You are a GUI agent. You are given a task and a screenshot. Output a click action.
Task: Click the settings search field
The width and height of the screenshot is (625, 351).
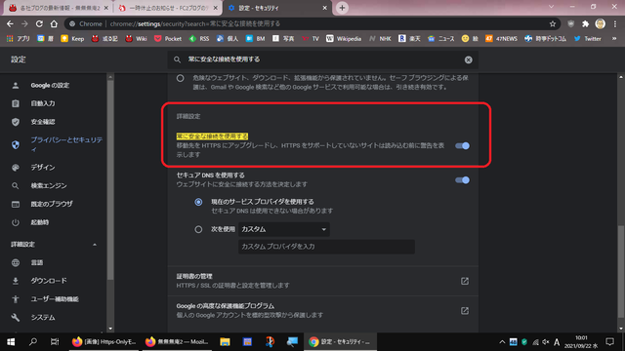pyautogui.click(x=323, y=59)
